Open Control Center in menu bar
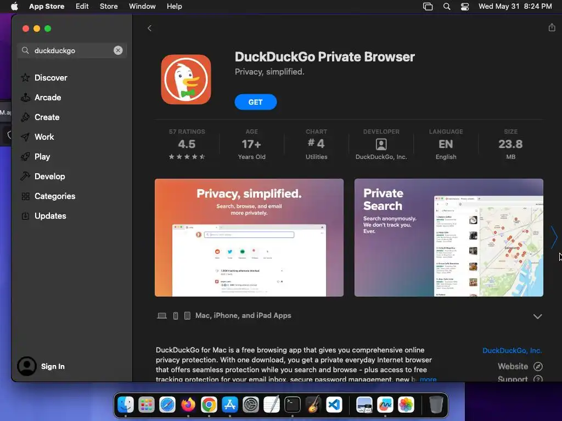The image size is (562, 421). pyautogui.click(x=465, y=7)
